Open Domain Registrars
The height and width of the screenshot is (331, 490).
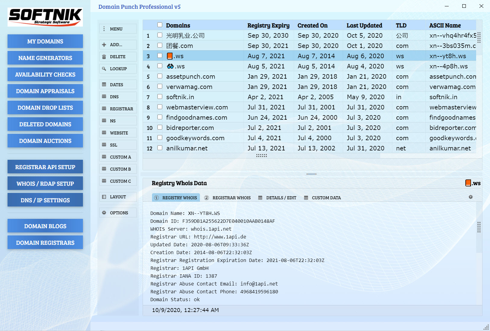[x=45, y=243]
